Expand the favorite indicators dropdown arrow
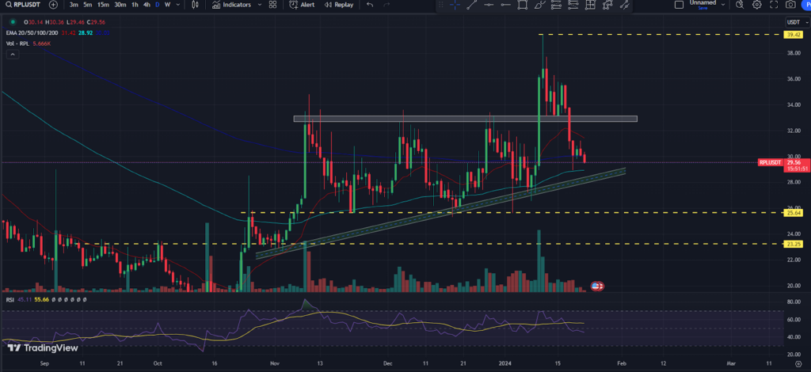The image size is (811, 372). 260,5
